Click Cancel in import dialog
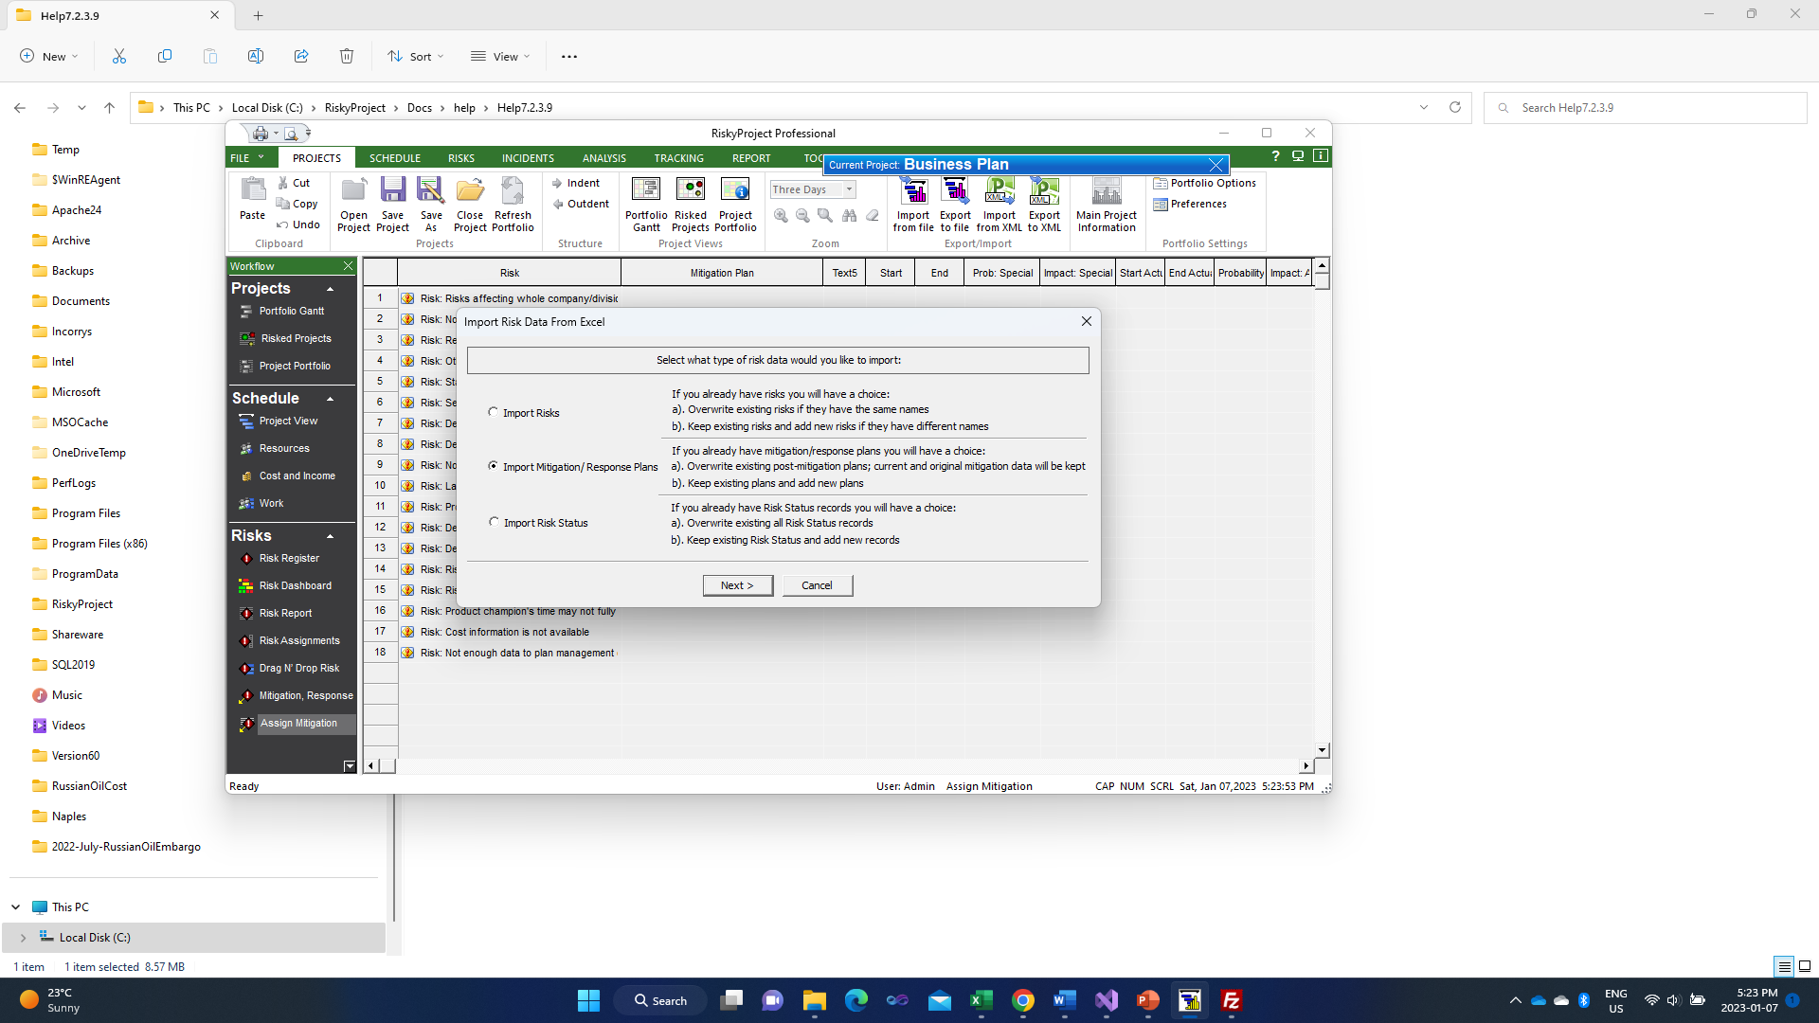This screenshot has width=1819, height=1023. (817, 585)
